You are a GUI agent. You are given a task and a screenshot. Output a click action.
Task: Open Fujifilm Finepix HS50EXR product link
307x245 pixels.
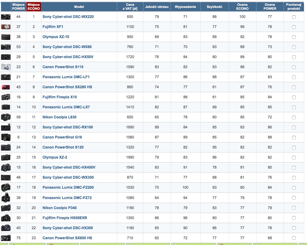tap(65, 218)
